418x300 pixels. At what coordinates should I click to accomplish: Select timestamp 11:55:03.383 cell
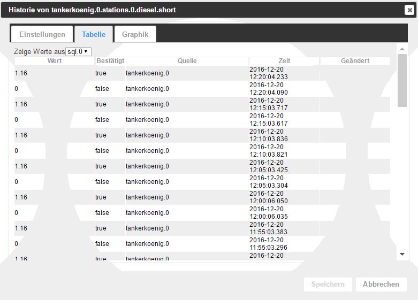(x=284, y=228)
